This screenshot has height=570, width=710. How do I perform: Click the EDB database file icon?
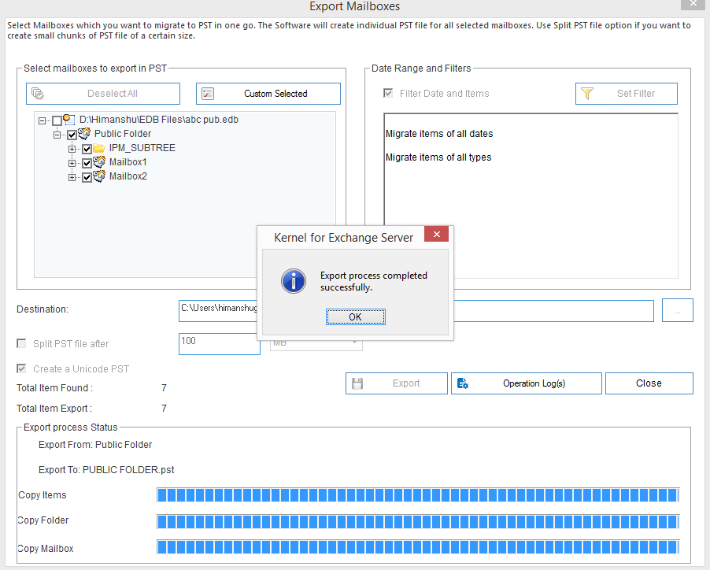68,120
